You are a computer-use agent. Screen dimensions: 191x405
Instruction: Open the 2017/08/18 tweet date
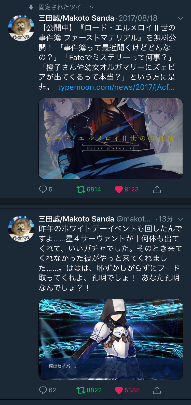point(138,18)
